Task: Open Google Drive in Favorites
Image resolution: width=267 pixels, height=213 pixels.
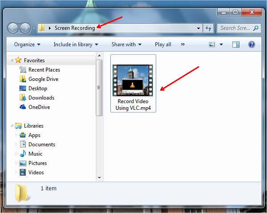Action: click(44, 79)
